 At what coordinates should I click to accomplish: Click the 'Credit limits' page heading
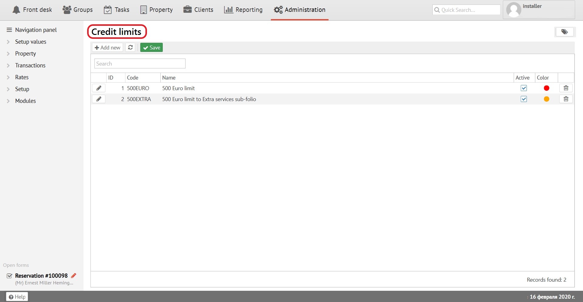pyautogui.click(x=116, y=32)
